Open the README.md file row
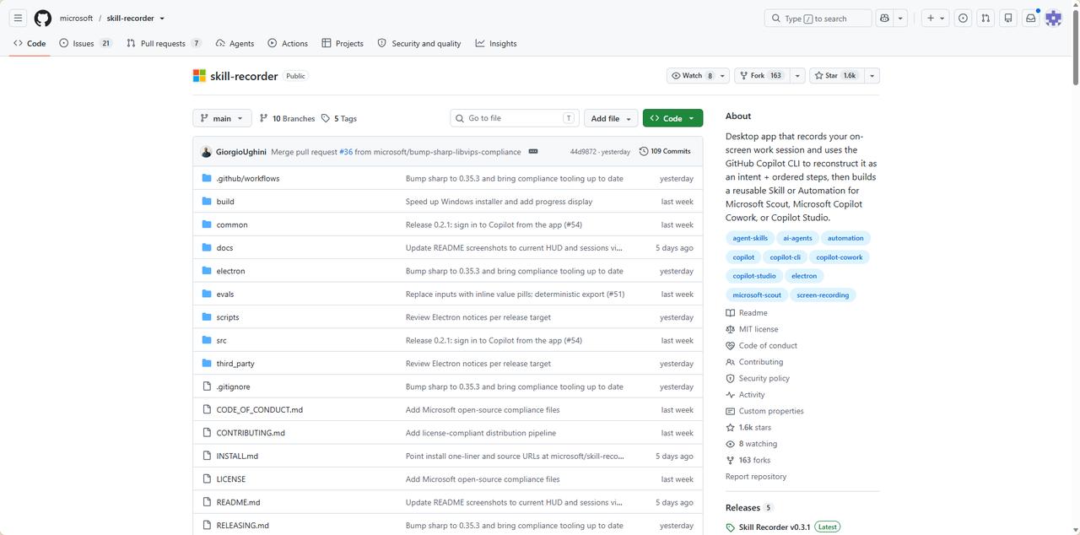Viewport: 1080px width, 535px height. click(x=448, y=502)
